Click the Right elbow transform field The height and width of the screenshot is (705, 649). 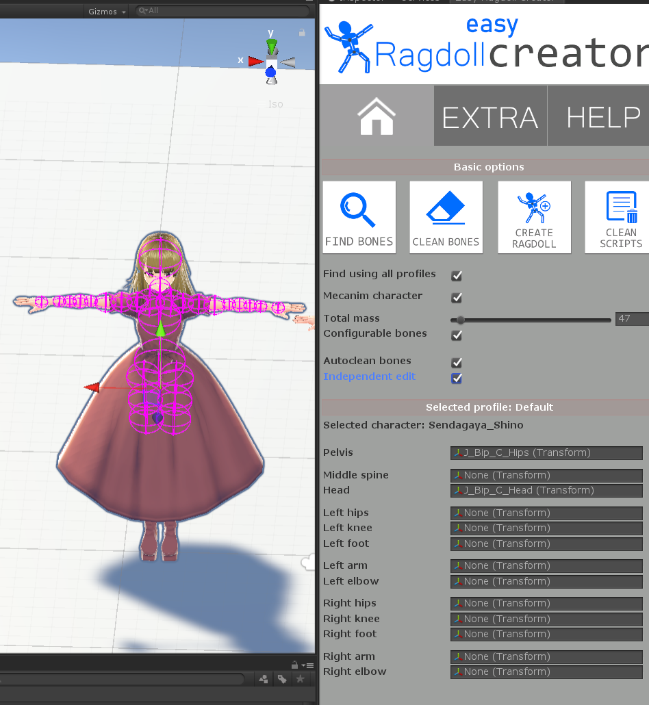point(546,671)
